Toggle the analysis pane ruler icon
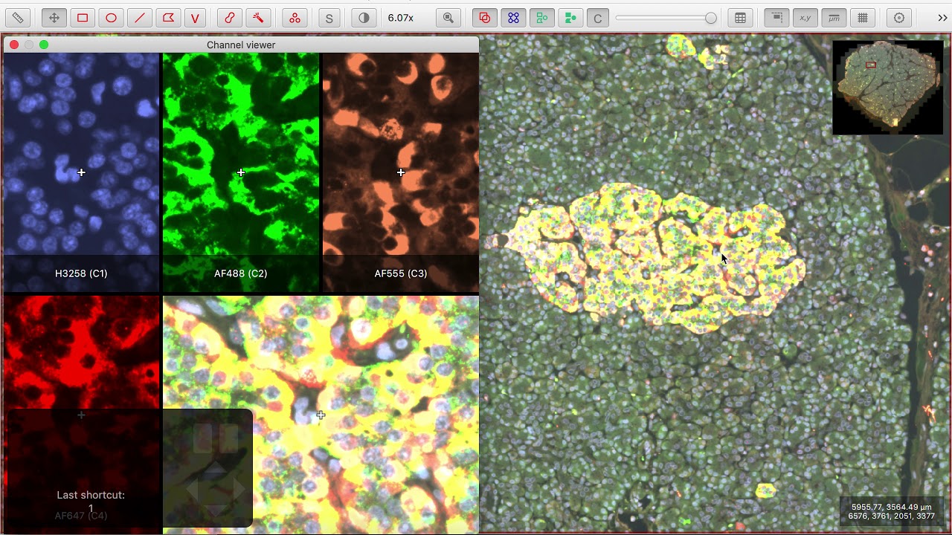The width and height of the screenshot is (952, 535). tap(18, 18)
